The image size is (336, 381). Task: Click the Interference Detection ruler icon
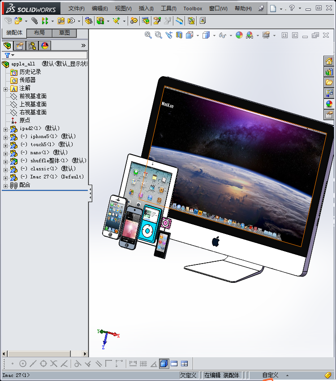179,21
